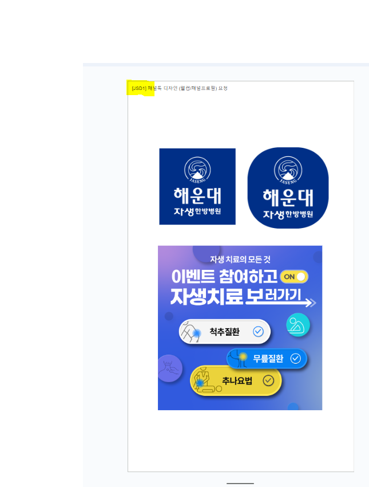
Task: Click the knee illustration in the 무릎질환 pill
Action: 239,358
